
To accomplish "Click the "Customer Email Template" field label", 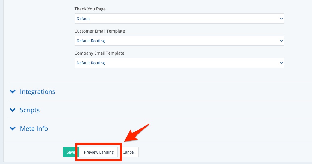I will point(99,31).
